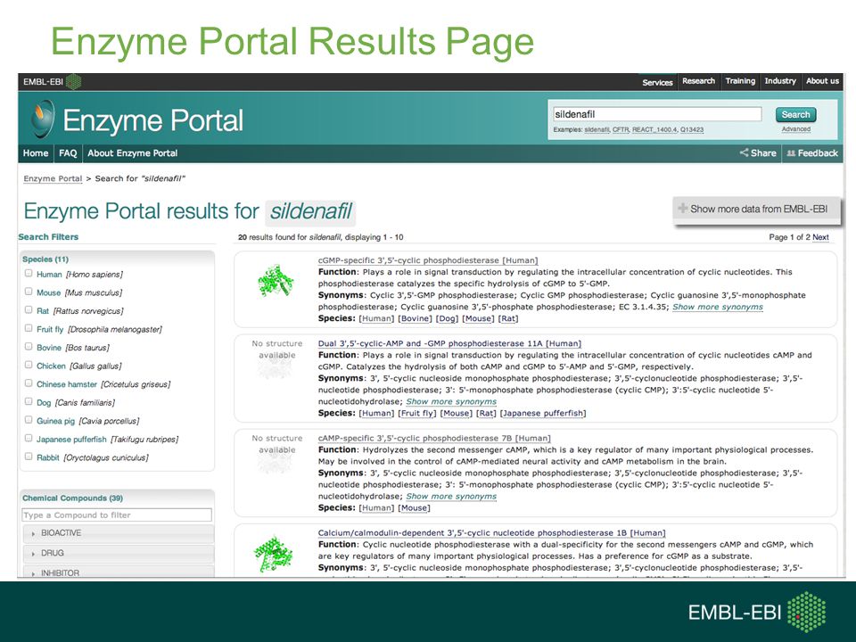This screenshot has width=856, height=642.
Task: Click the Feedback people icon link
Action: pyautogui.click(x=812, y=152)
